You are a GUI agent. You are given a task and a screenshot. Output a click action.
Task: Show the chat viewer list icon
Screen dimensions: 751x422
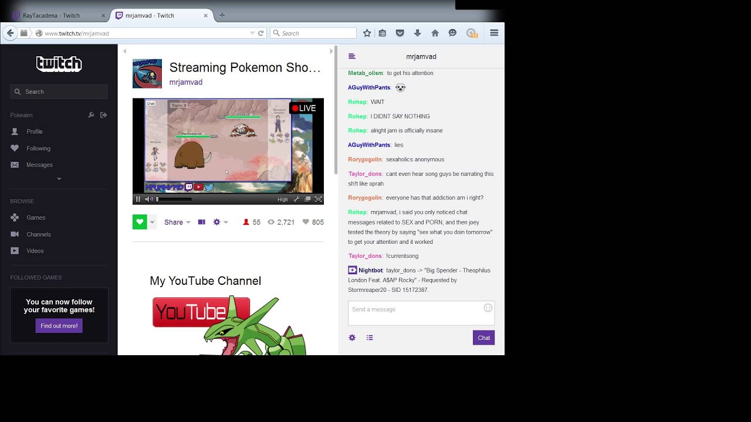[x=370, y=338]
